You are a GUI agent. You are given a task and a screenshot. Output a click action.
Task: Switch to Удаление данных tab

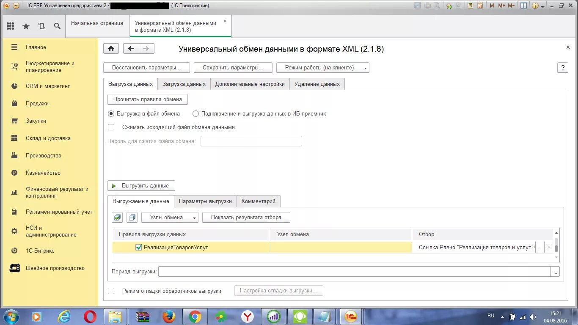point(317,84)
